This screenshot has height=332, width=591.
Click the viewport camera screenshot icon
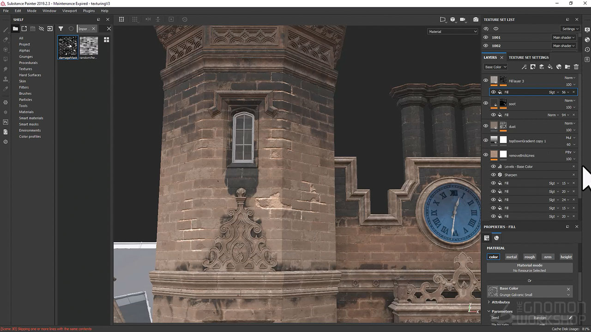pos(476,19)
